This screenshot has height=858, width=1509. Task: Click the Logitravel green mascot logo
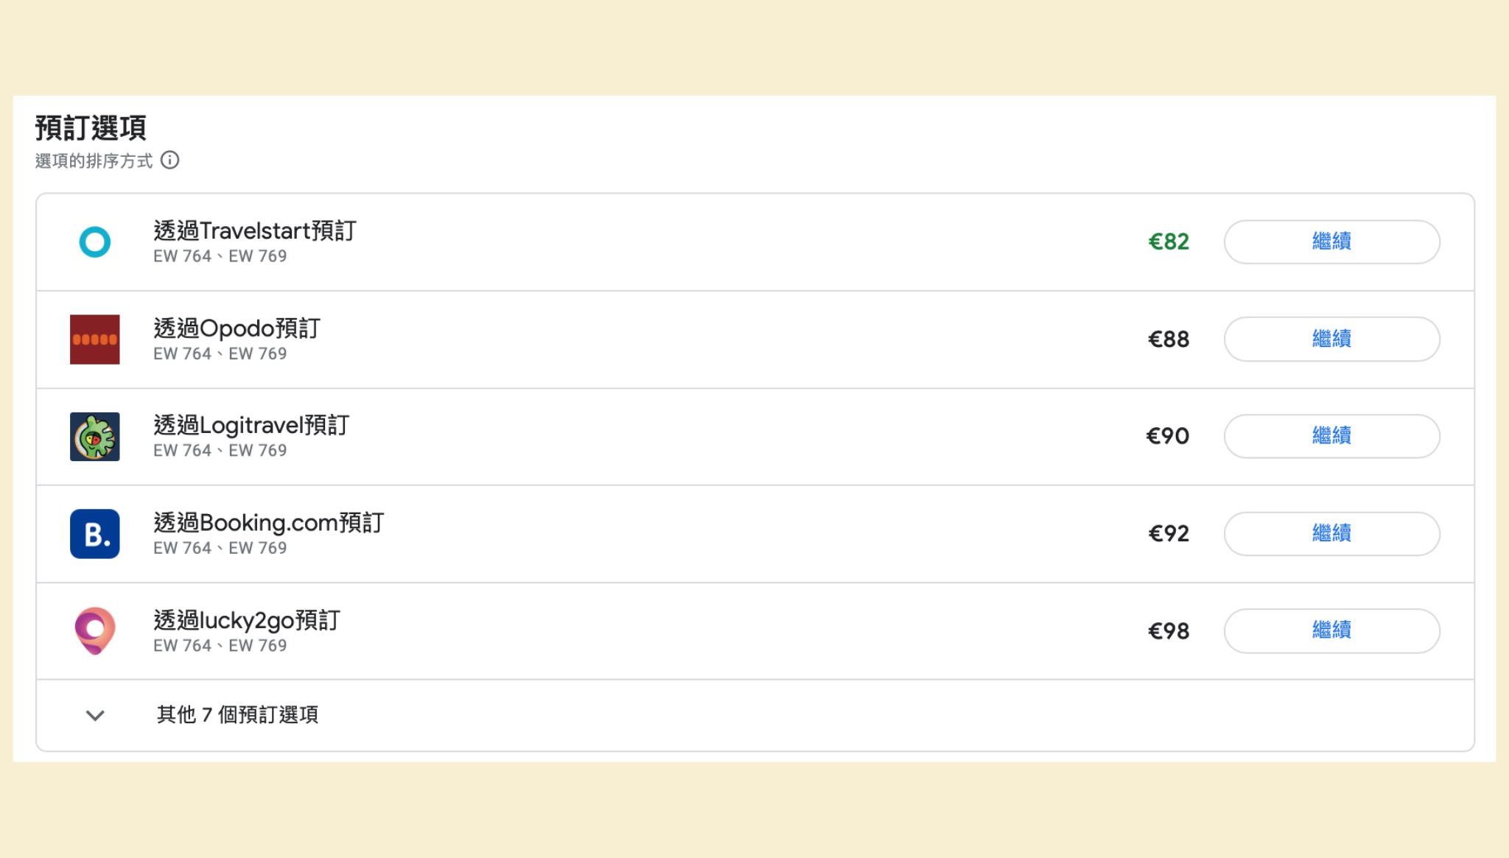coord(94,437)
